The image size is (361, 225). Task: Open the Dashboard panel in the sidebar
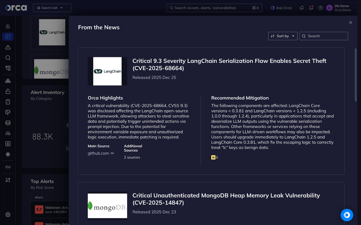[x=8, y=36]
